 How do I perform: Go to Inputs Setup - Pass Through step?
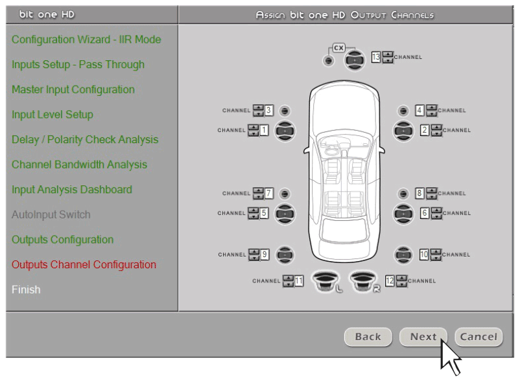pyautogui.click(x=78, y=65)
